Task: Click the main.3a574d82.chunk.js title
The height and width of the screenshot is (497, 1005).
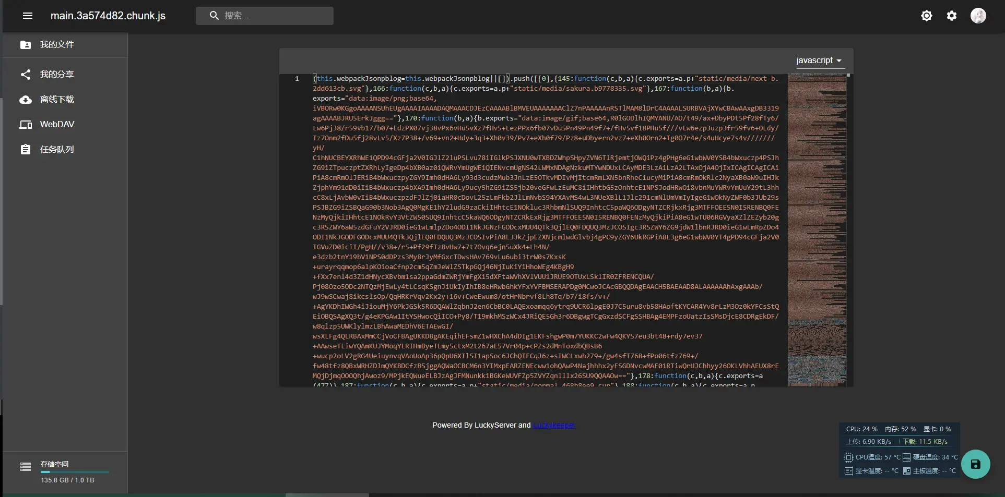Action: [x=108, y=16]
